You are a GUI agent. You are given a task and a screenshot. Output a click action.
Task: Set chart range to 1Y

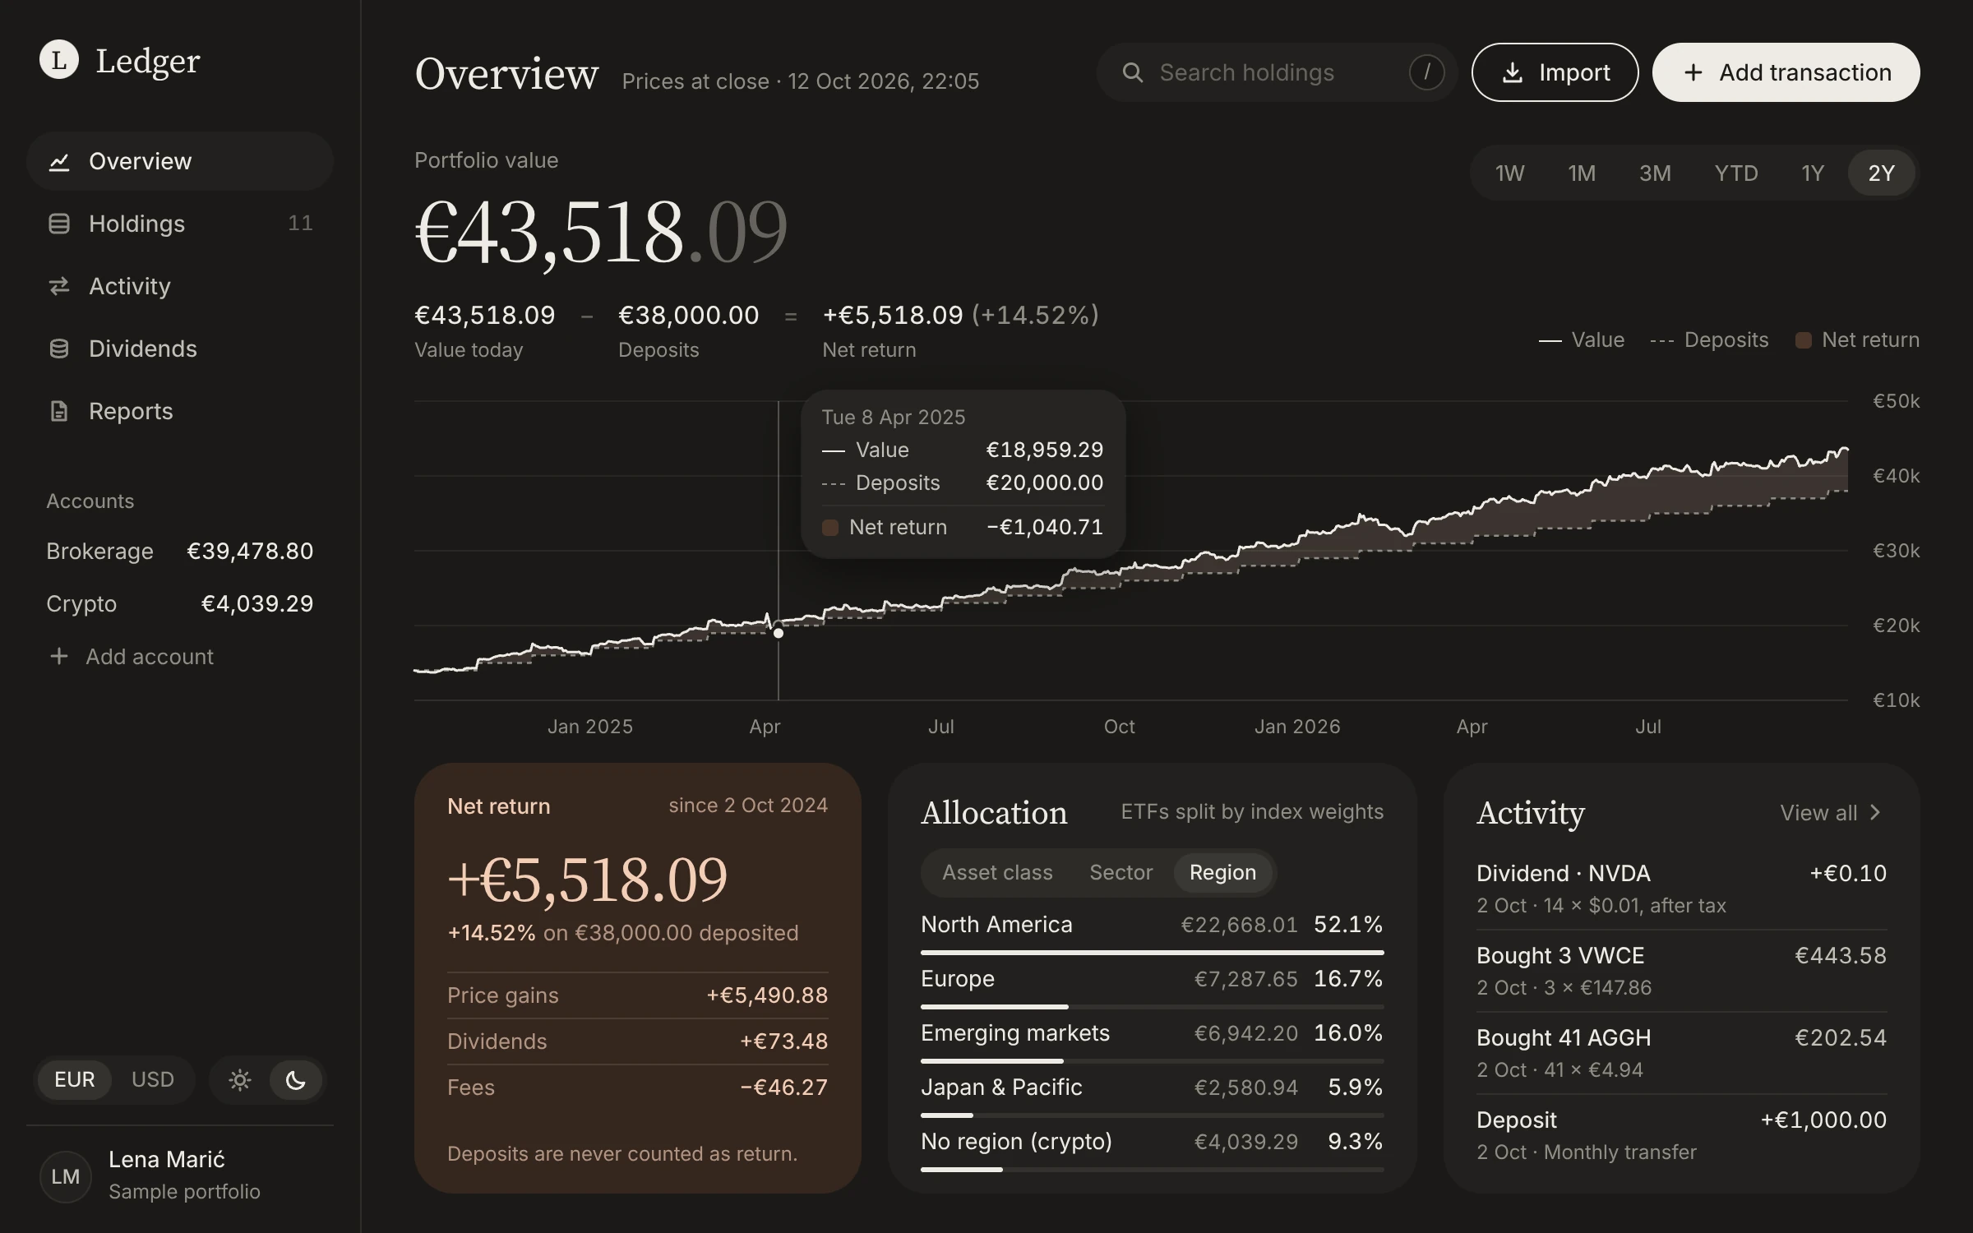[1813, 173]
